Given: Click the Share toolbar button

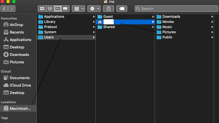Looking at the screenshot, I should point(108,9).
